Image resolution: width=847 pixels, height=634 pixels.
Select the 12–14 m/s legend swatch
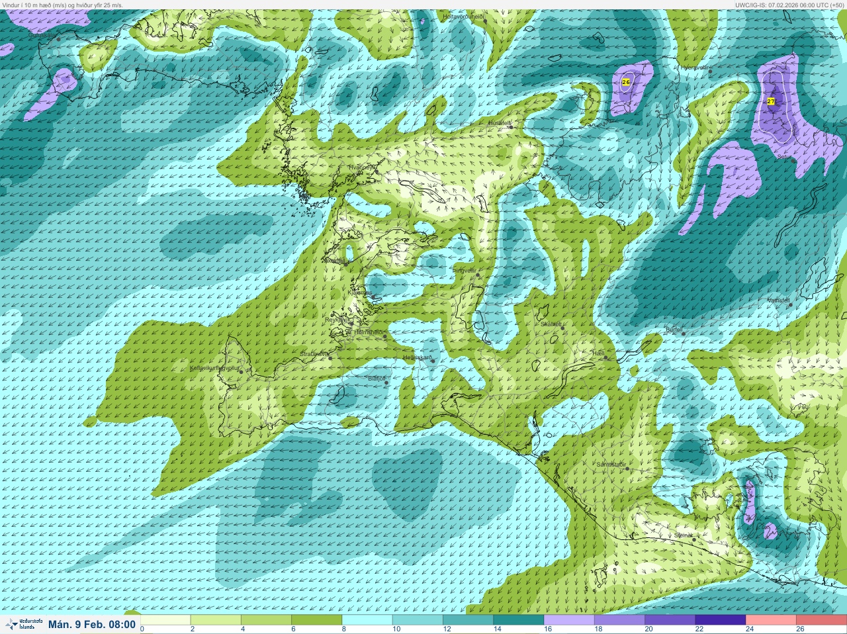point(468,620)
